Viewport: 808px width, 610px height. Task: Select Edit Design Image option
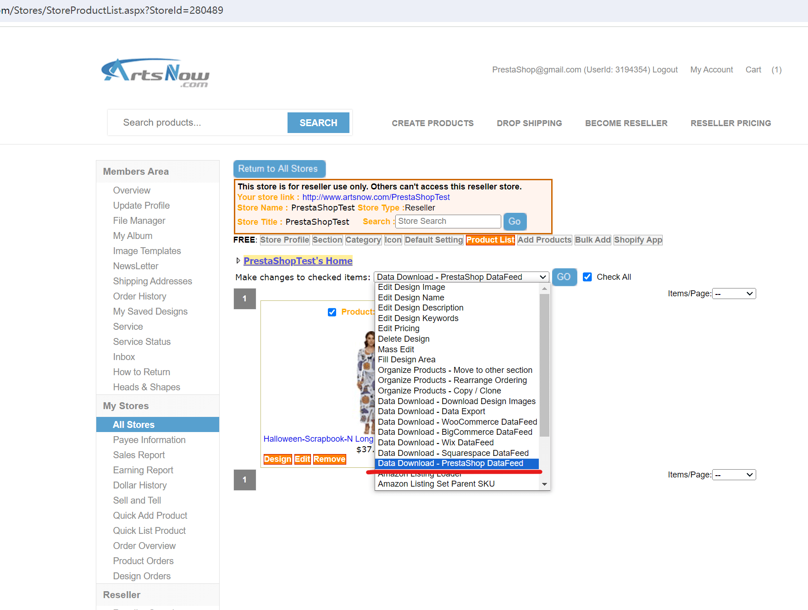pyautogui.click(x=457, y=287)
